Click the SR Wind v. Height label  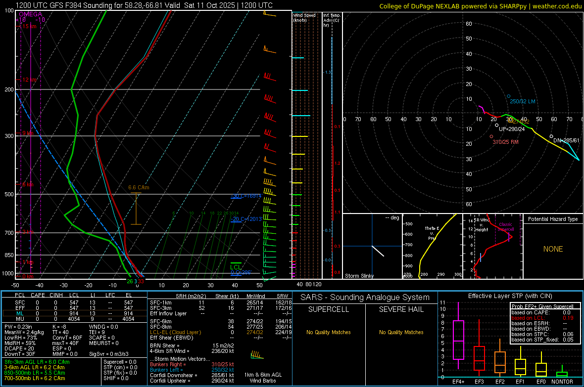pyautogui.click(x=481, y=225)
